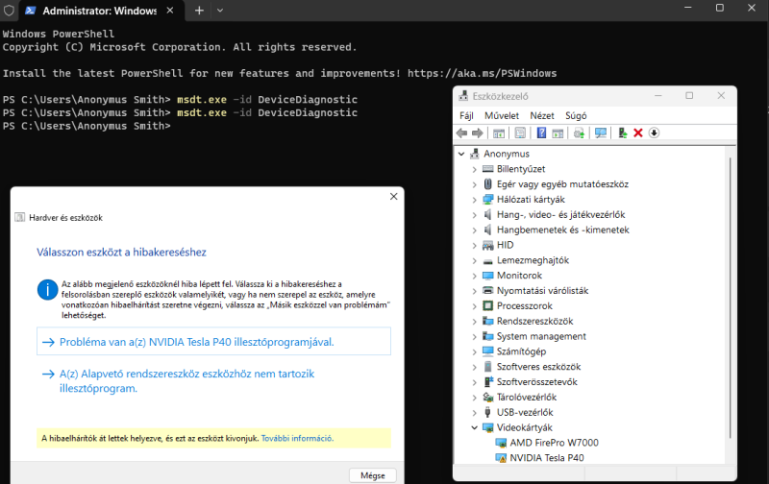Expand the USB-vezérlők category
This screenshot has width=769, height=484.
tap(474, 412)
